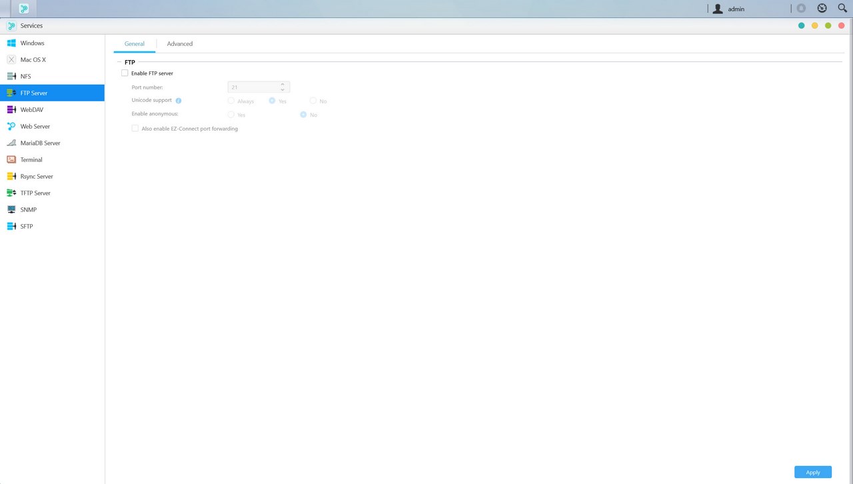The height and width of the screenshot is (484, 853).
Task: Click the Apply button
Action: [x=813, y=472]
